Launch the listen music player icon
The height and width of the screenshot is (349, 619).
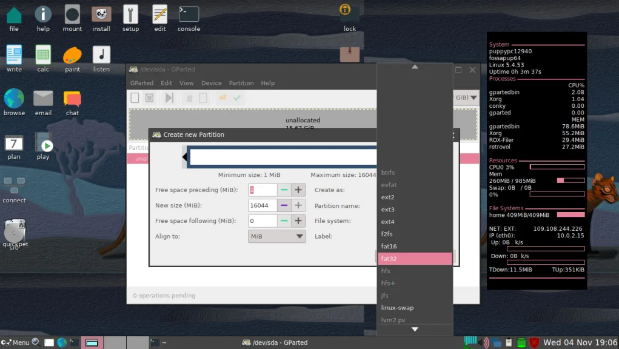click(x=101, y=58)
